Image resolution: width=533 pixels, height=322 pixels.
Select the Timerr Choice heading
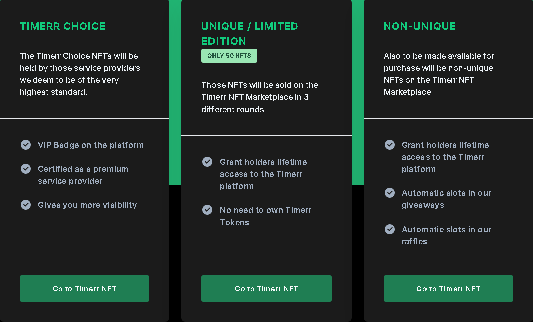pyautogui.click(x=63, y=26)
